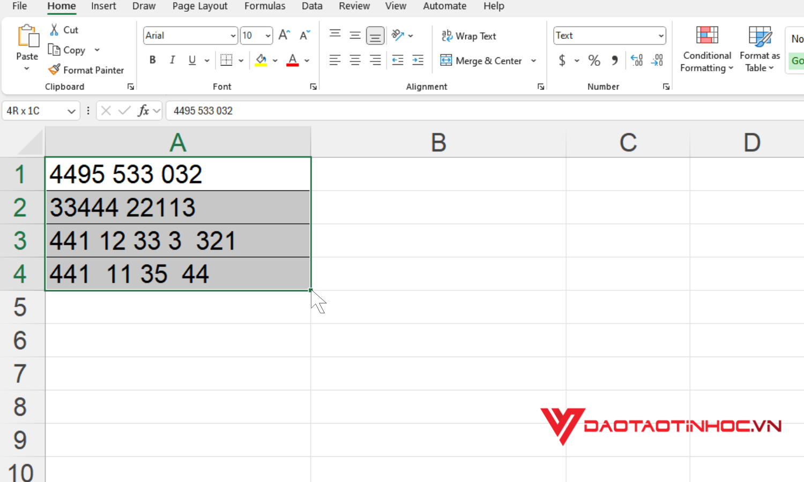The image size is (804, 482).
Task: Click the Insert Function fx button
Action: tap(143, 111)
